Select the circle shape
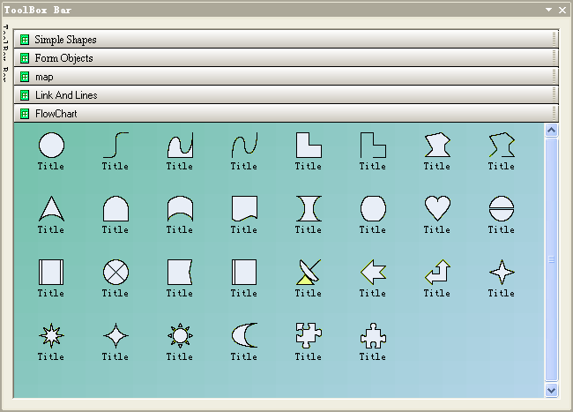Viewport: 573px width, 412px height. pos(51,146)
